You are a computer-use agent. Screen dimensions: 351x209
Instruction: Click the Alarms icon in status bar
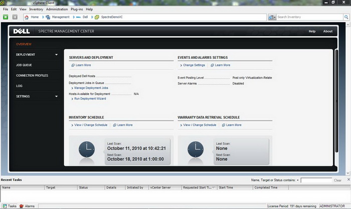(x=22, y=206)
